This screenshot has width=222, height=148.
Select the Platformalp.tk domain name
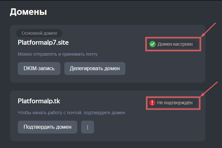[39, 101]
